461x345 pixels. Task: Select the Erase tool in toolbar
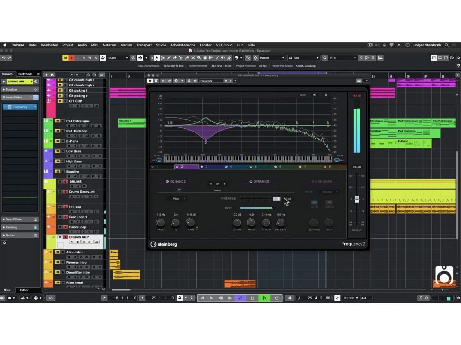[x=175, y=58]
